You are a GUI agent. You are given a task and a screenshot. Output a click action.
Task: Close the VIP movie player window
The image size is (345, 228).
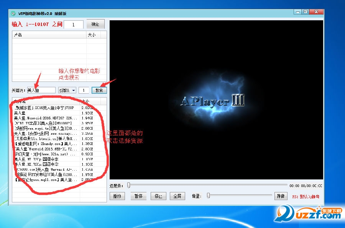tap(316, 12)
